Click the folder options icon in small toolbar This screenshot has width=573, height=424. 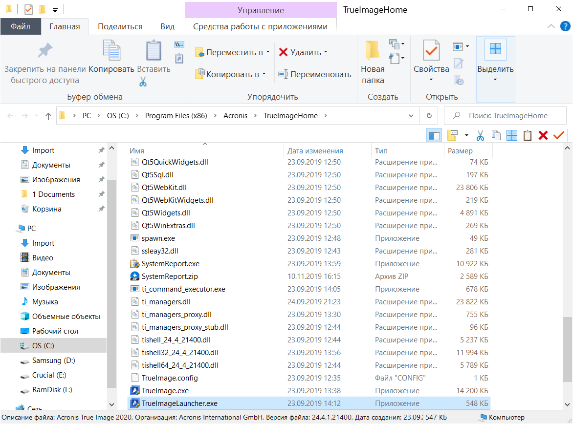click(452, 135)
